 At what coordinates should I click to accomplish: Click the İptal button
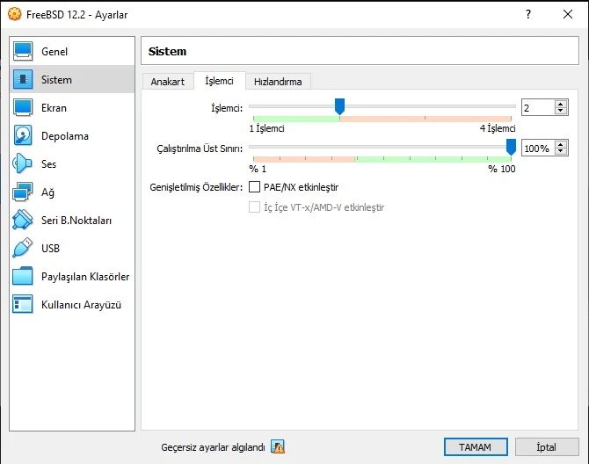[x=547, y=447]
